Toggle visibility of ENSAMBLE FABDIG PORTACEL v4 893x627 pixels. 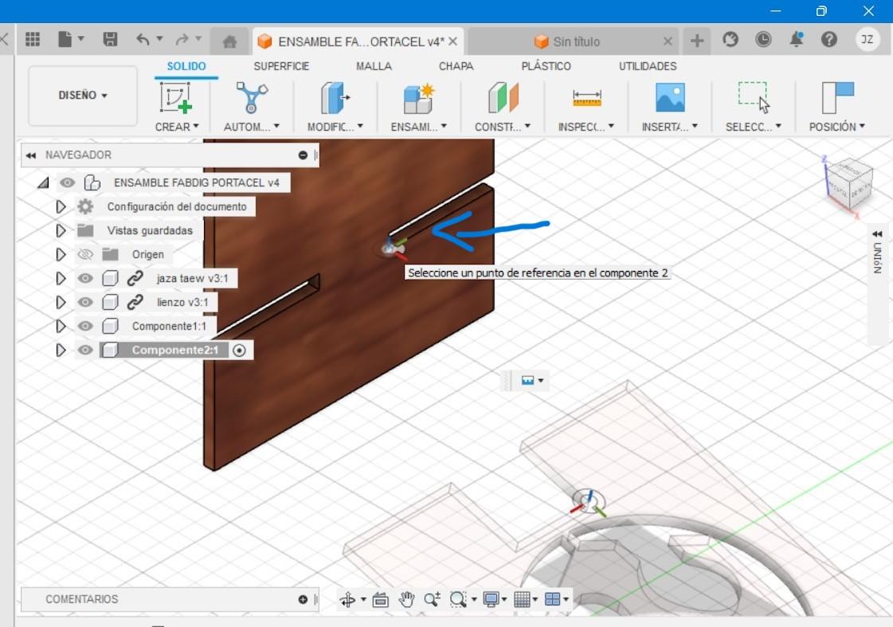[x=67, y=182]
